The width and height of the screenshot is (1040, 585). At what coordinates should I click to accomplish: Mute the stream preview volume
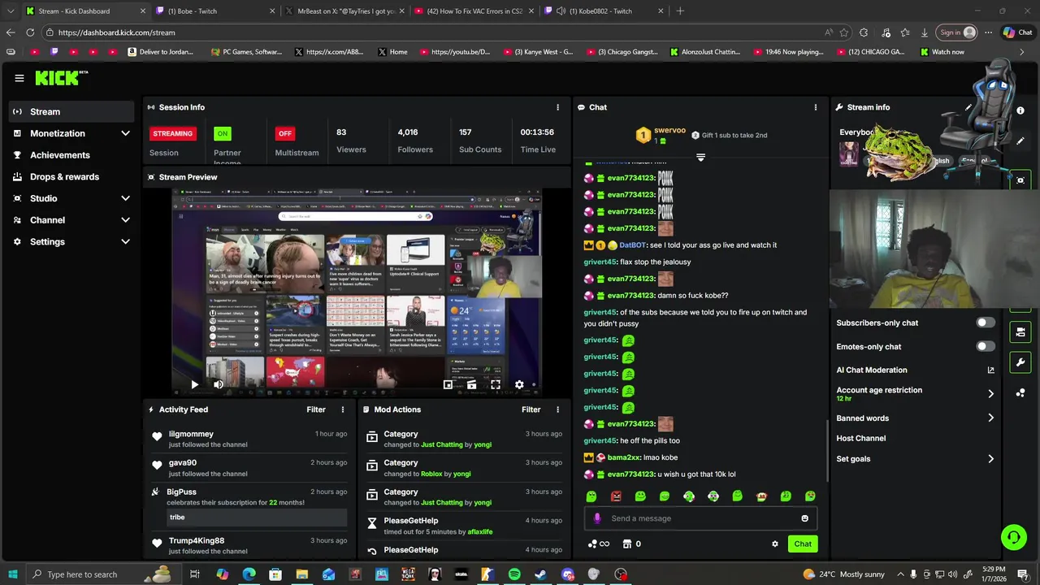click(x=219, y=384)
